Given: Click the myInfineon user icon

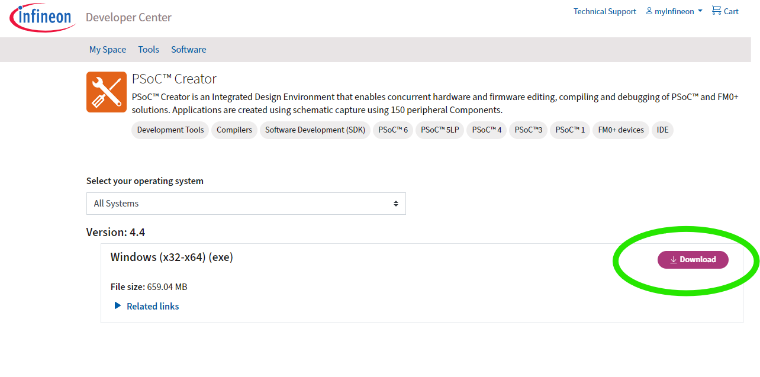Looking at the screenshot, I should pyautogui.click(x=649, y=11).
